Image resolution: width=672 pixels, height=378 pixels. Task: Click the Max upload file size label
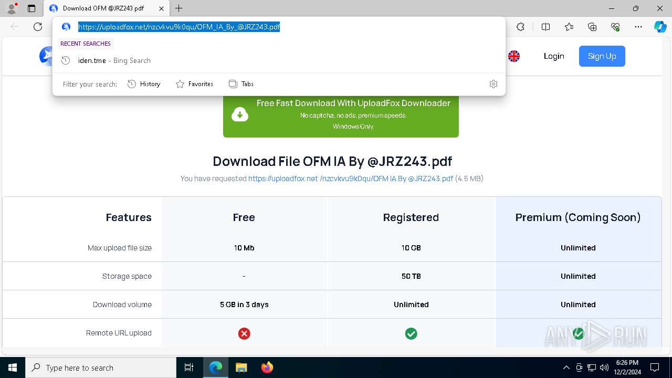(x=120, y=248)
